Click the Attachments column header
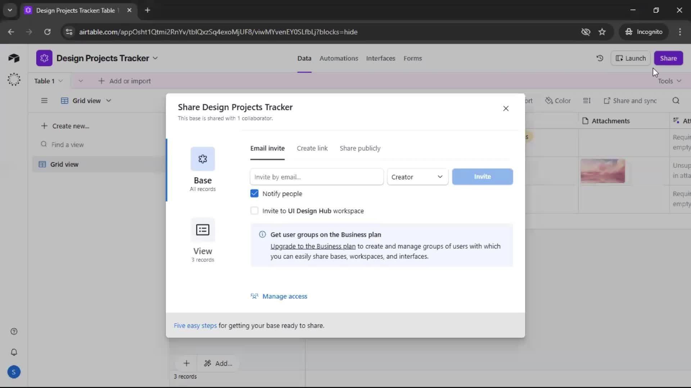This screenshot has width=691, height=388. tap(624, 121)
